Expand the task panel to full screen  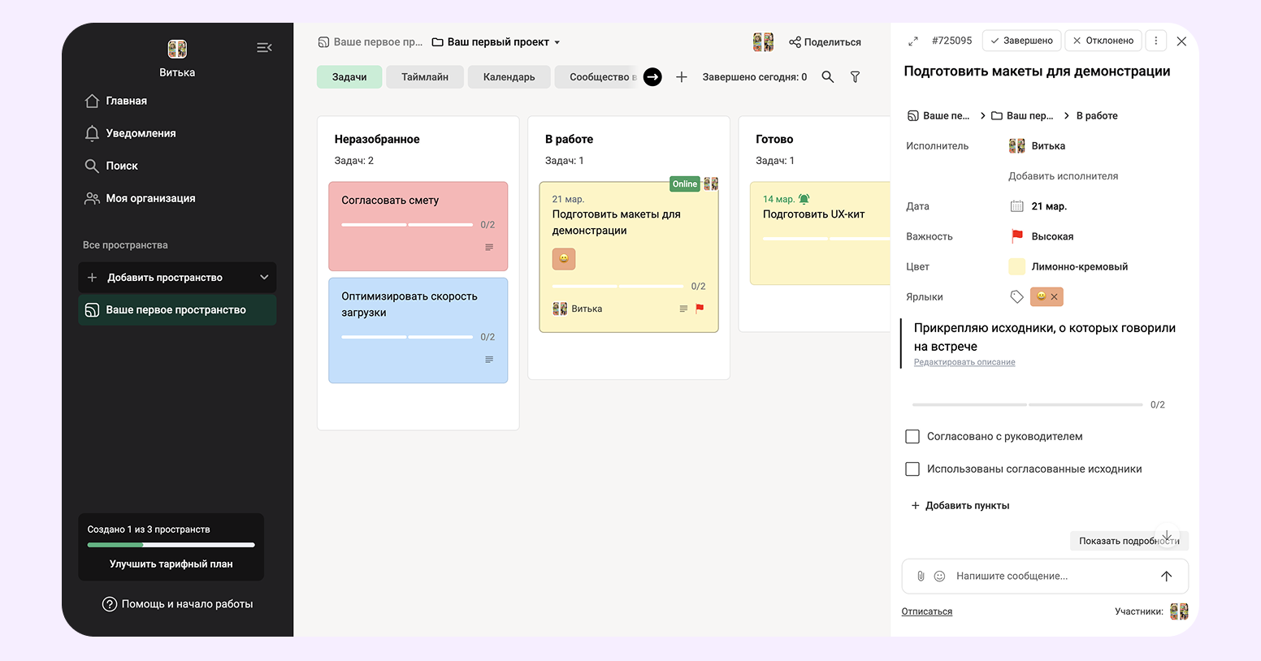913,41
